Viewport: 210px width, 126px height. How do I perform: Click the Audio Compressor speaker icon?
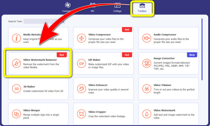click(146, 38)
